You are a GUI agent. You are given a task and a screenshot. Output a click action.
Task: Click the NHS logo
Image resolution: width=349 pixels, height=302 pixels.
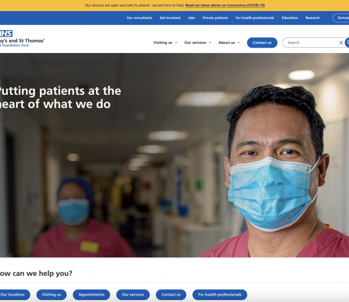pyautogui.click(x=6, y=33)
